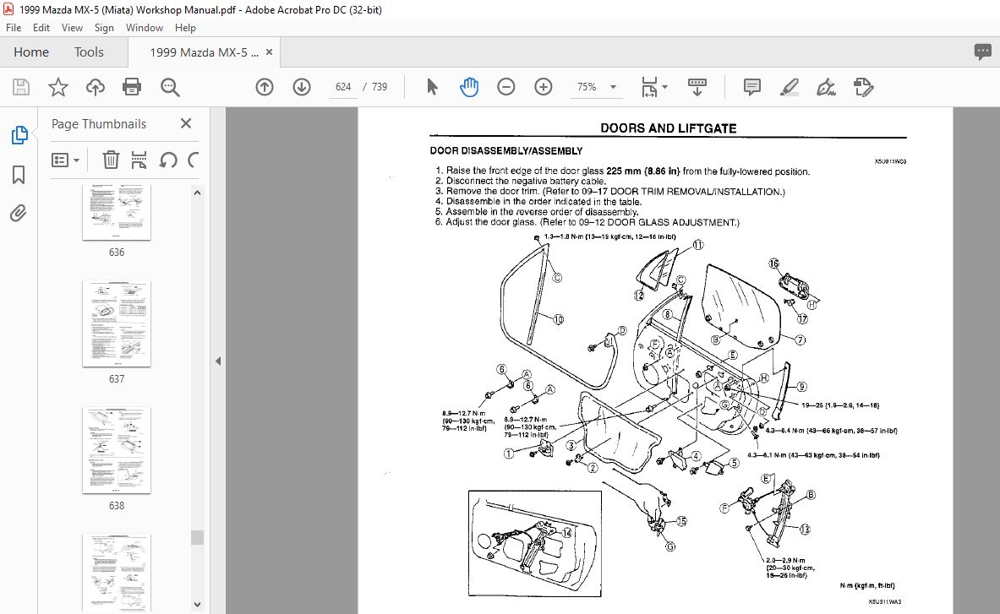This screenshot has width=1000, height=614.
Task: Open the Sign menu
Action: pos(104,28)
